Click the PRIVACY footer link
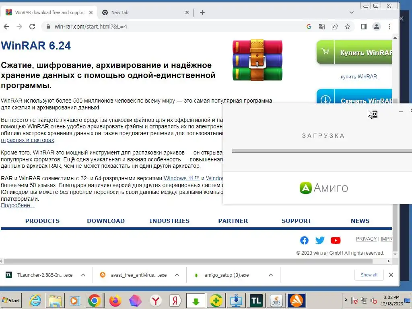Viewport: 412px width, 309px height. [x=366, y=239]
